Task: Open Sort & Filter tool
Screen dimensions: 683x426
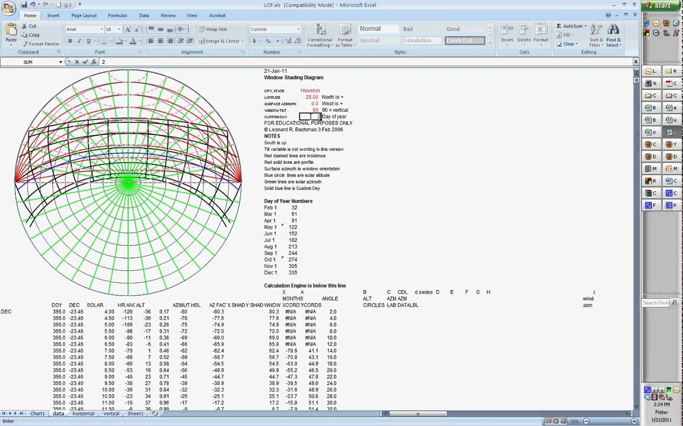Action: (596, 30)
